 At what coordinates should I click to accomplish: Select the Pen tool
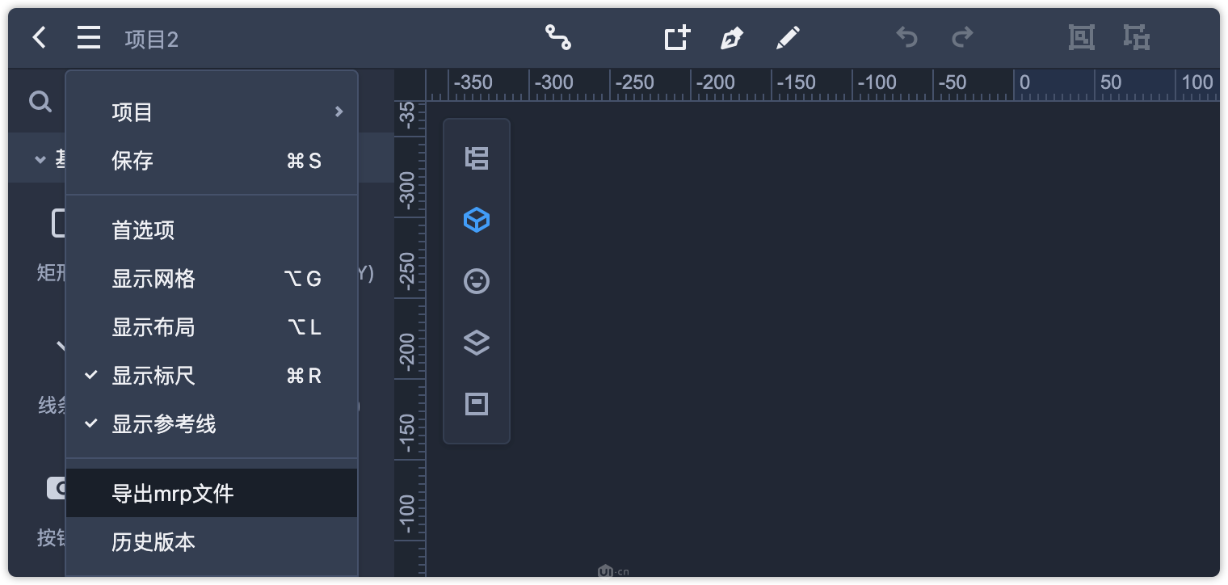[x=731, y=38]
